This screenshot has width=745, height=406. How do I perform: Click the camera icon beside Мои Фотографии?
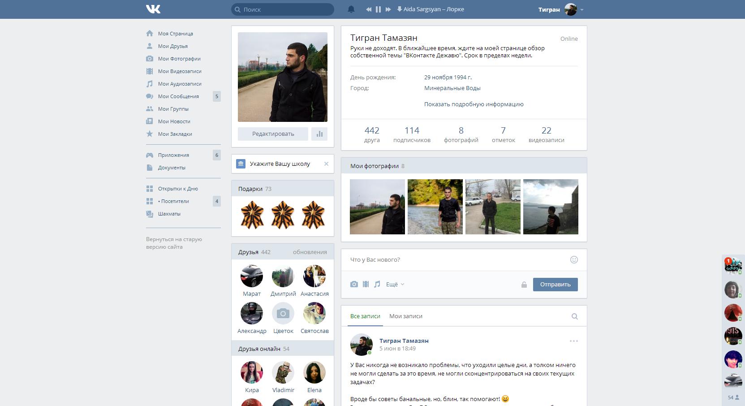point(150,59)
